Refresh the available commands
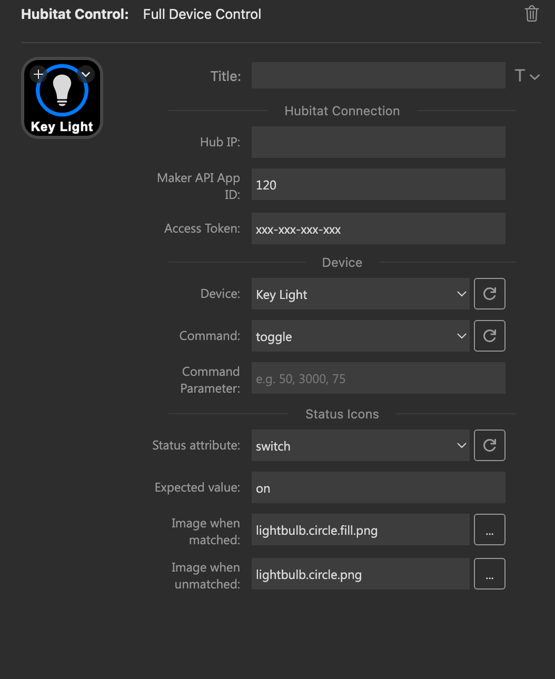The image size is (555, 679). click(x=489, y=336)
